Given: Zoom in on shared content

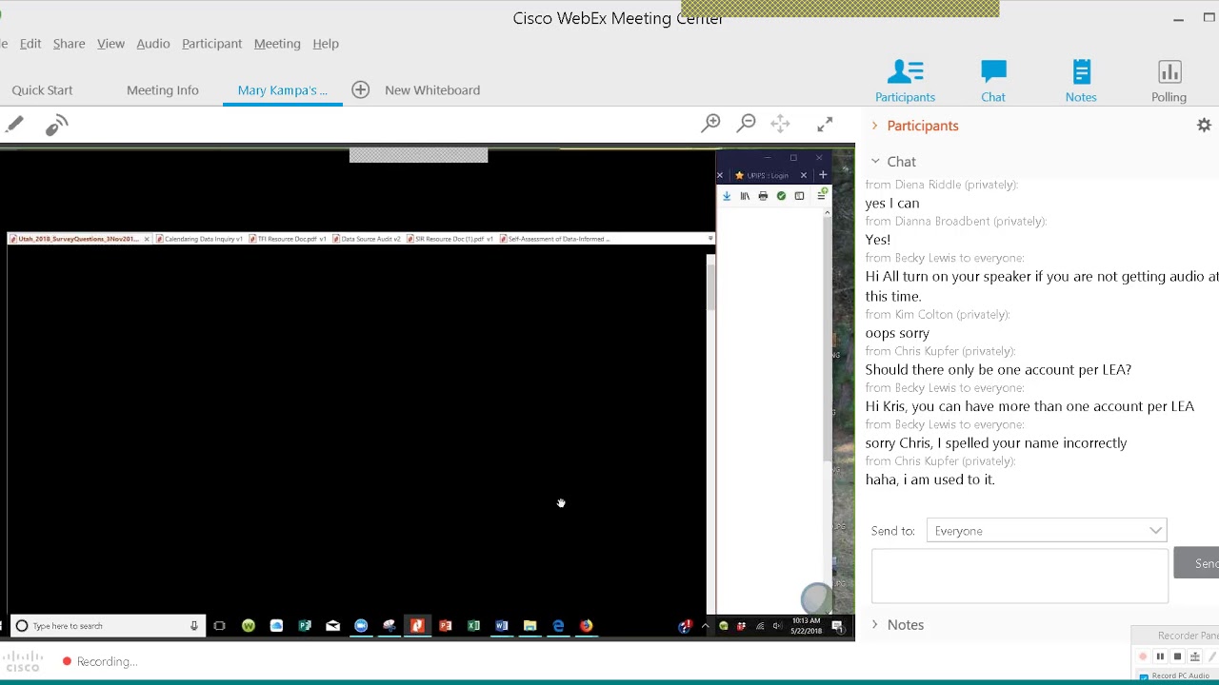Looking at the screenshot, I should coord(710,124).
